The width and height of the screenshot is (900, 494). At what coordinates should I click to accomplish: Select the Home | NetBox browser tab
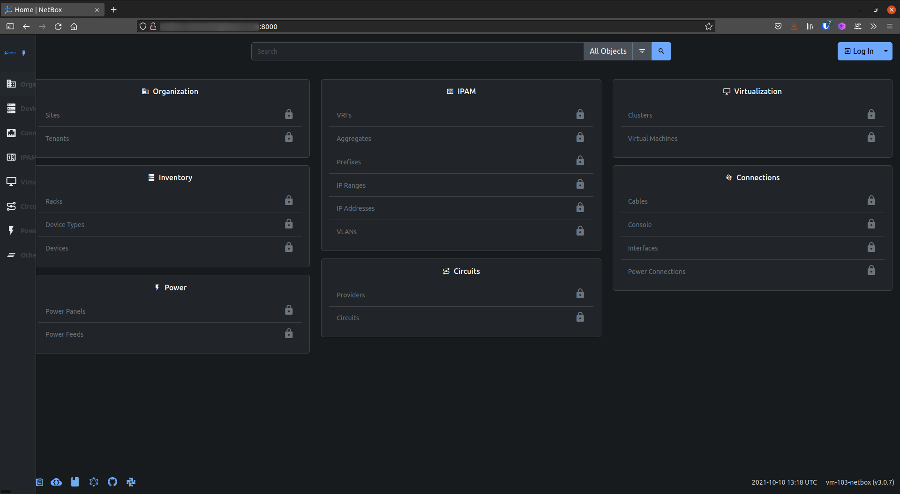click(x=52, y=9)
